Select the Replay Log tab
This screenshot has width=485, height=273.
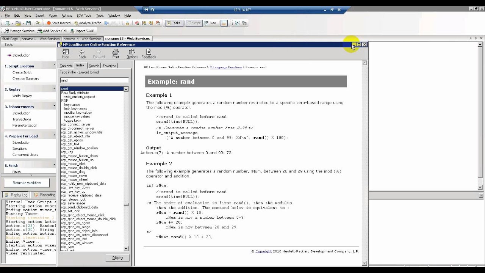16,195
